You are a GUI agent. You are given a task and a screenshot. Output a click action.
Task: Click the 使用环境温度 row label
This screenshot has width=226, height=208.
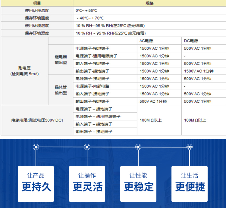pos(37,11)
